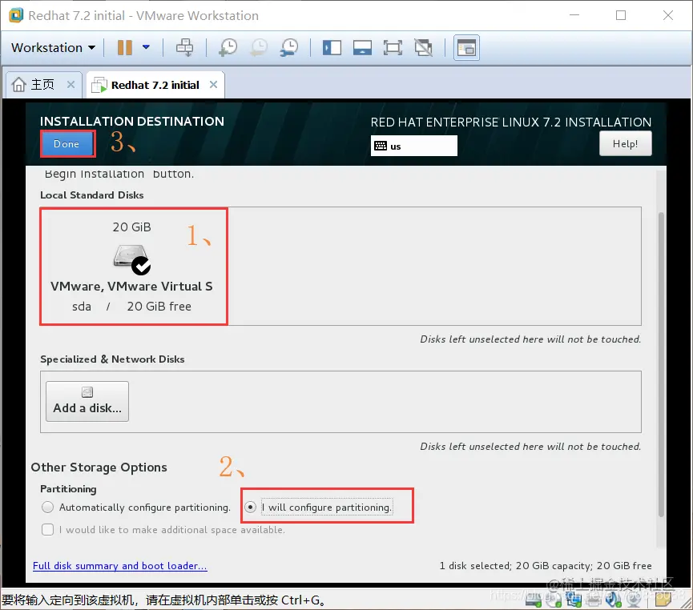Click the sound card status icon

614,599
